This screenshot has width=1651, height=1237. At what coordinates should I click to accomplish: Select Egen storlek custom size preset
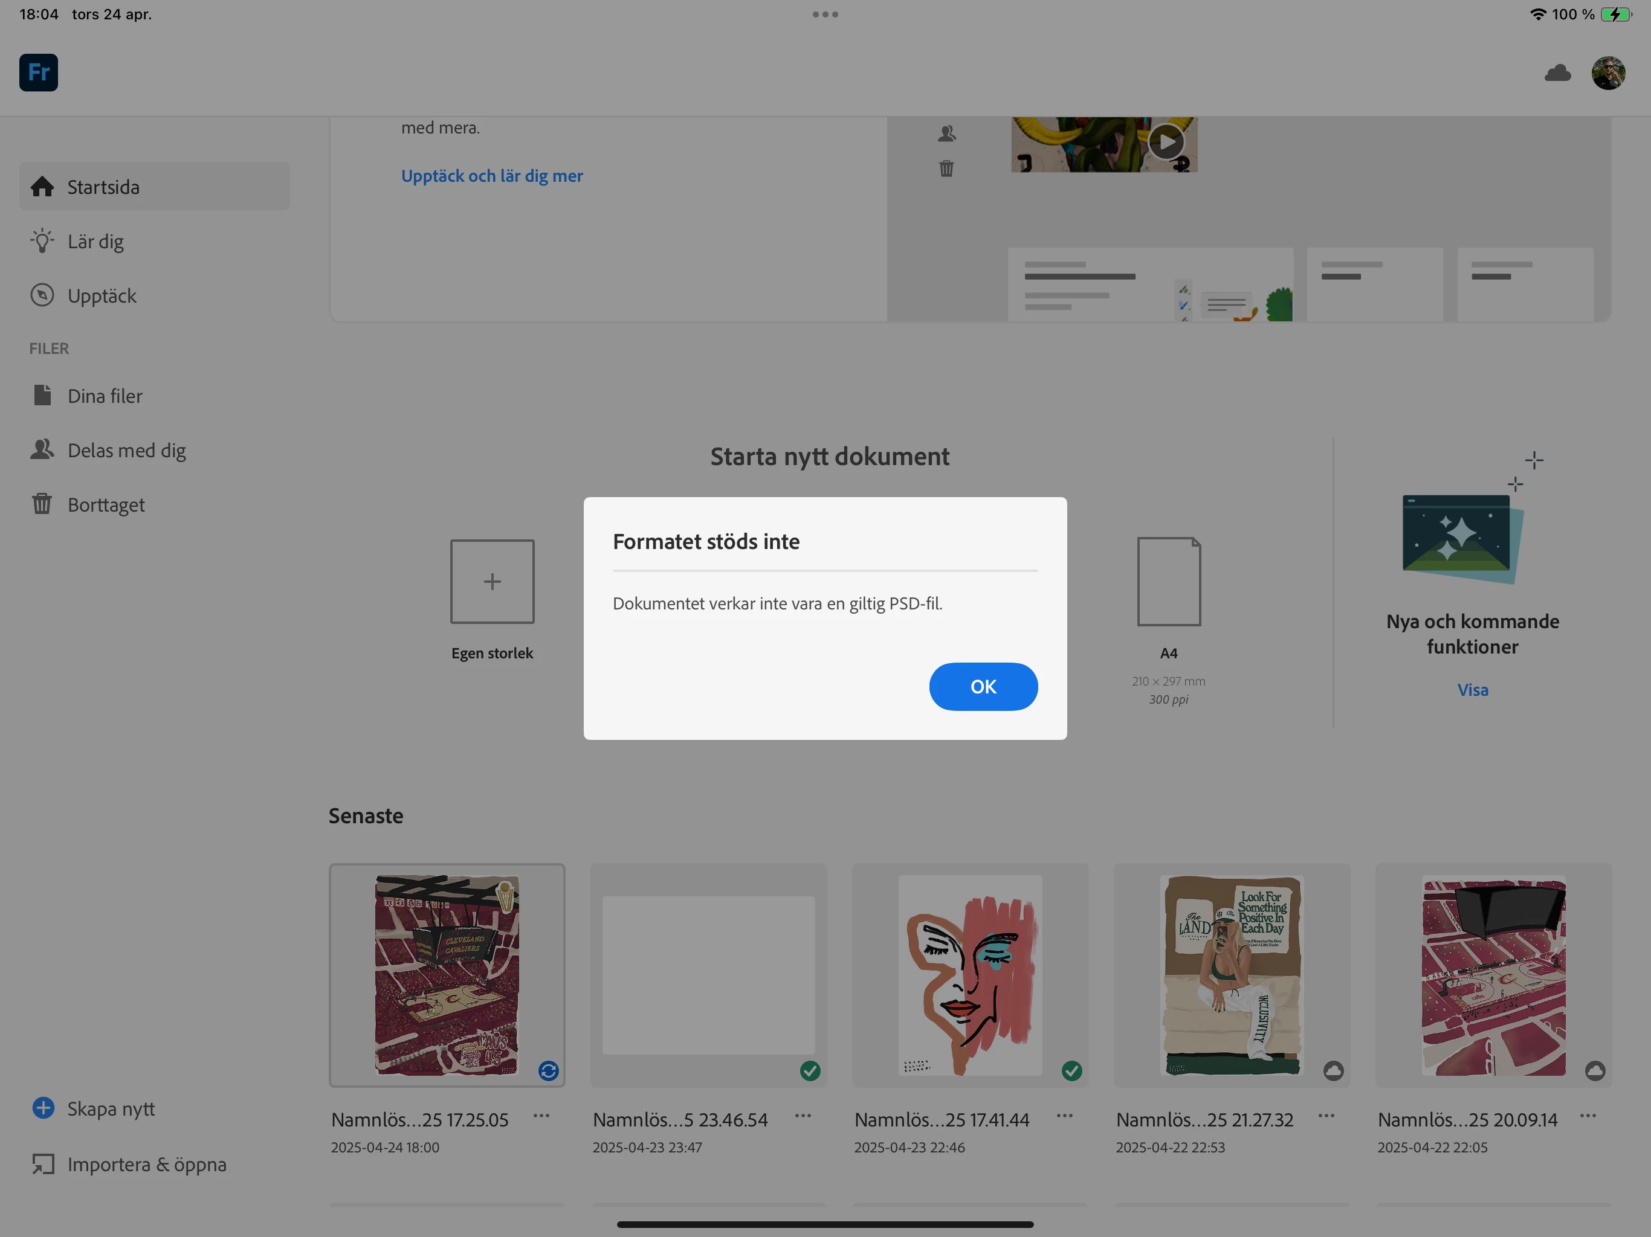pos(492,582)
